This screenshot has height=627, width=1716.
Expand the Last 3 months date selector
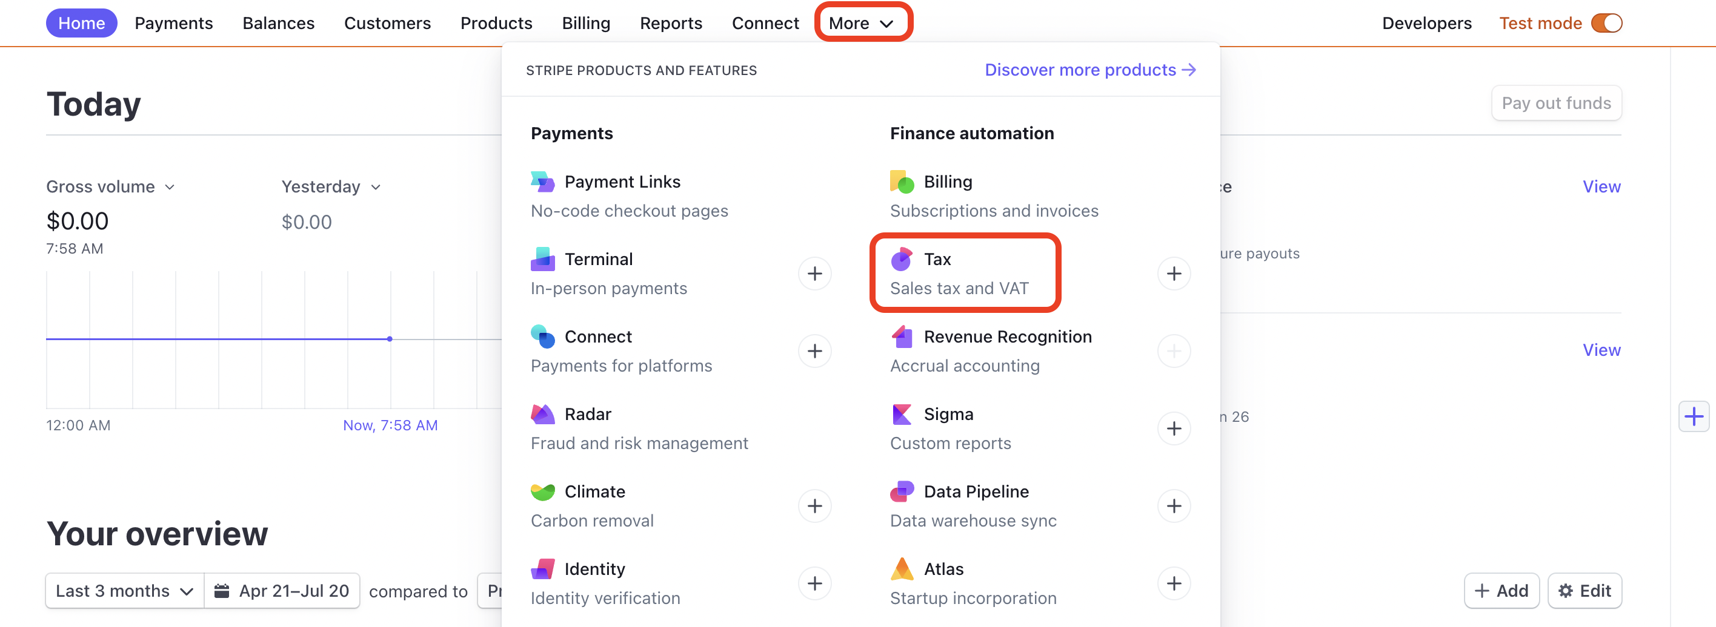[122, 591]
